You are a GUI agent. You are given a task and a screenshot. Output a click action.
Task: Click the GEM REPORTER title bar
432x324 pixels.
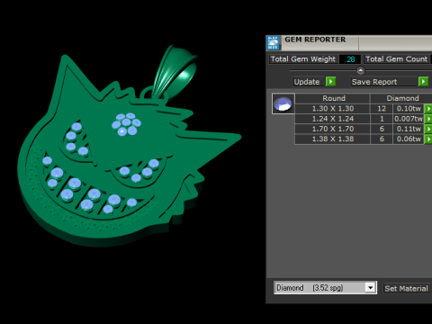click(x=349, y=42)
